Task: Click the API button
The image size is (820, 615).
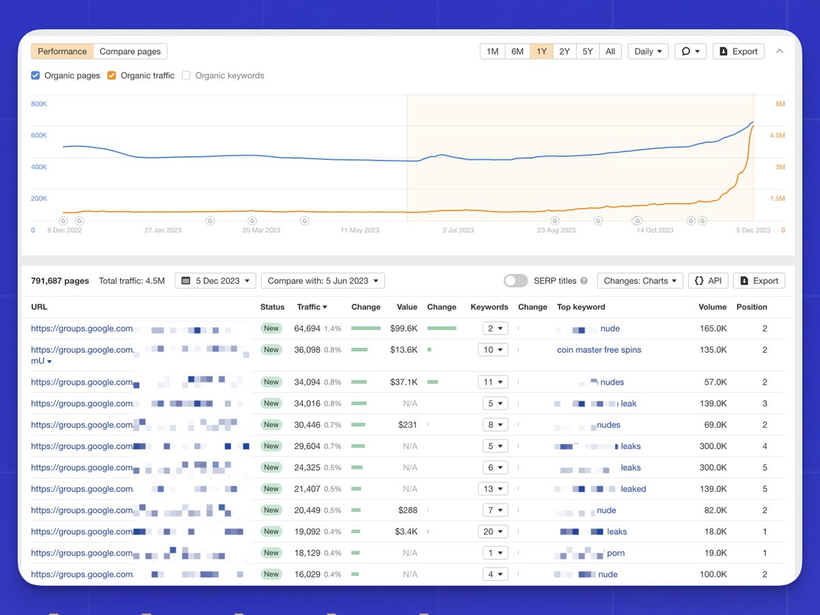Action: point(708,281)
